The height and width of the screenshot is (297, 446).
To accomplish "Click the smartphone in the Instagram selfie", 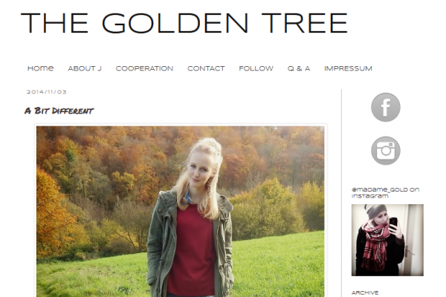I will click(x=393, y=222).
